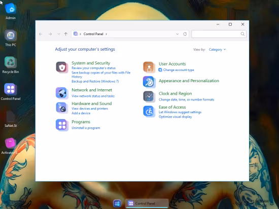
Task: Open Backup and Restore (Windows 7) link
Action: click(x=95, y=81)
